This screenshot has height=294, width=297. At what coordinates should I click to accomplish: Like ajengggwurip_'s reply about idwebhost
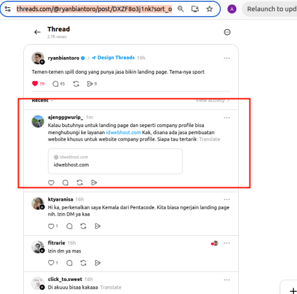pos(51,182)
